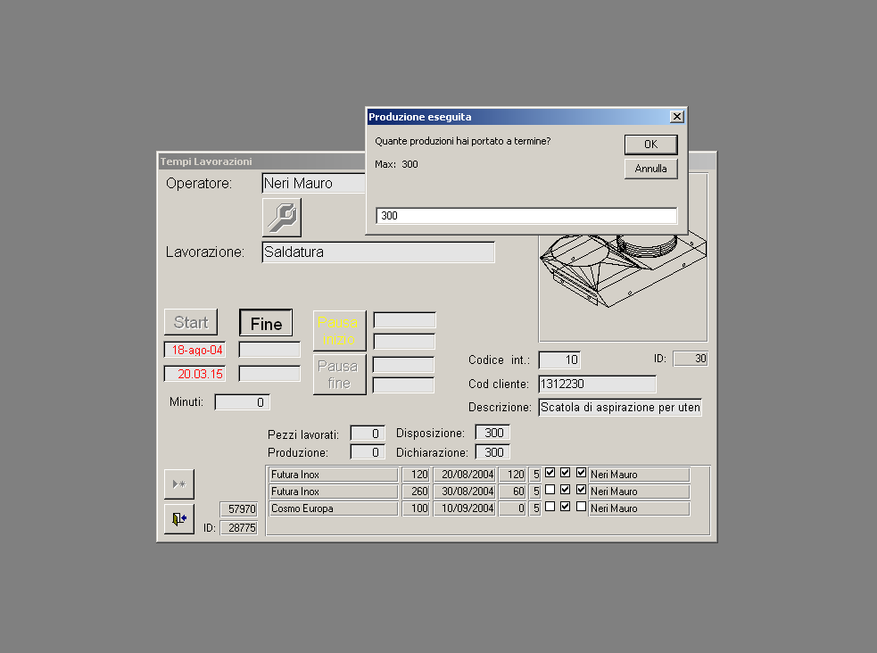Click the Pezzi lavorati field
877x653 pixels.
click(x=368, y=434)
